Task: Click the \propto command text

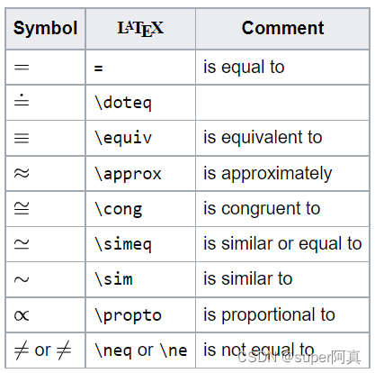Action: click(128, 315)
